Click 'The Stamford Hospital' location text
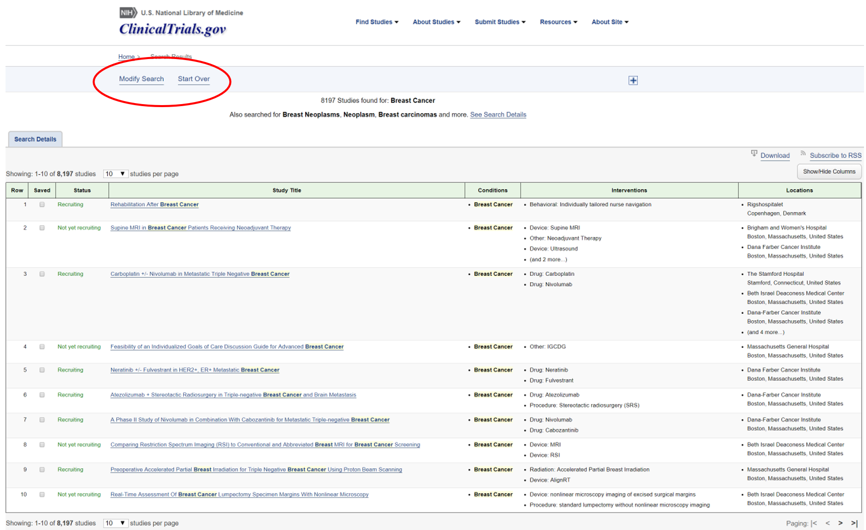This screenshot has width=866, height=530. 775,274
